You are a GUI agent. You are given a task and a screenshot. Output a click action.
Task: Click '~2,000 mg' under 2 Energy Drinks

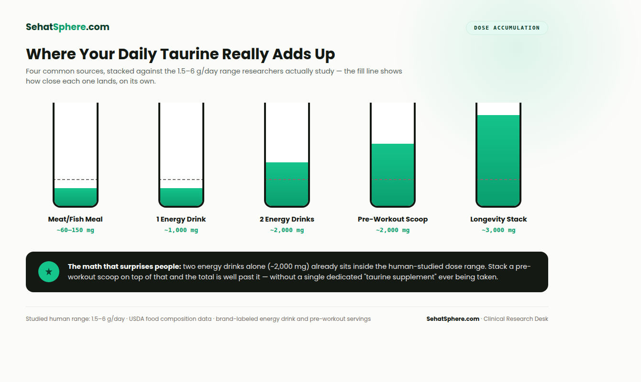click(x=287, y=230)
